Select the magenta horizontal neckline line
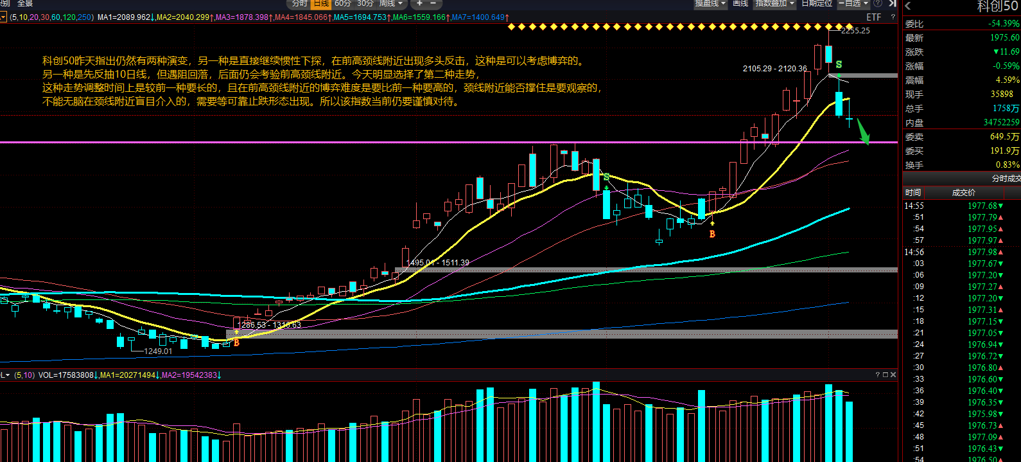Viewport: 1021px width, 462px height. tap(449, 142)
